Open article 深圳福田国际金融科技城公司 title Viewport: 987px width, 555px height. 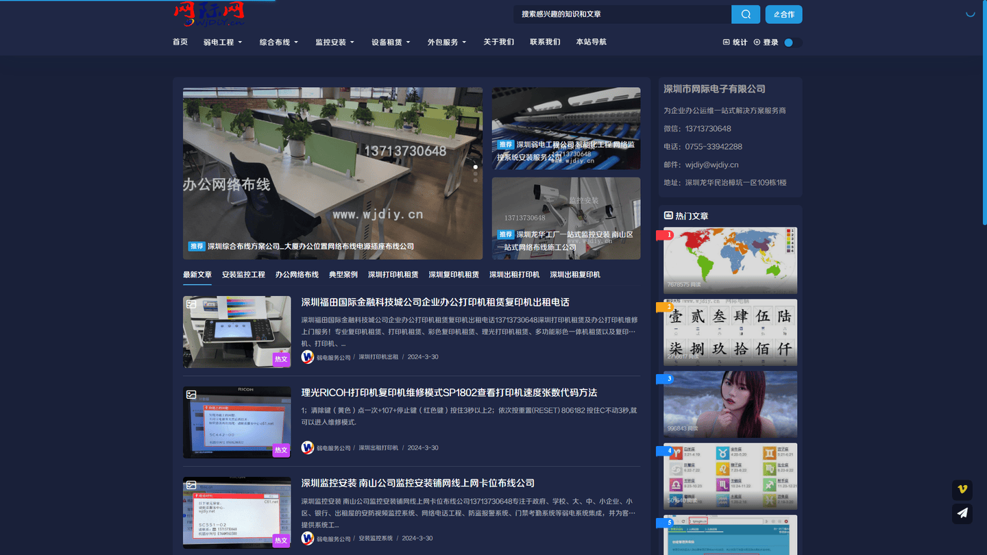[x=435, y=302]
